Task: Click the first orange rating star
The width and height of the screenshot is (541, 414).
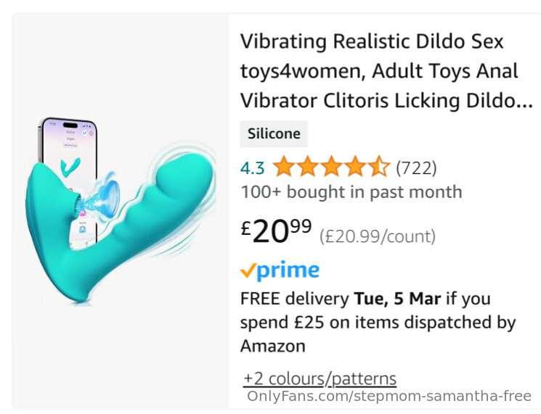Action: [284, 166]
